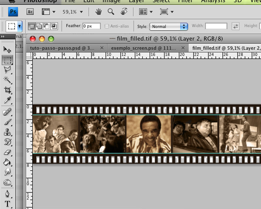
Task: Click the smiling man film frame
Action: [149, 134]
